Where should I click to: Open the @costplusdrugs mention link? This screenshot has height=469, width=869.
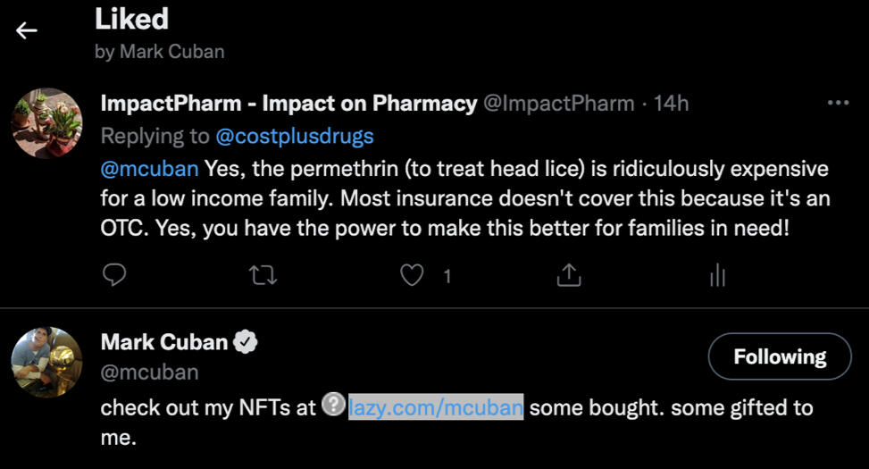click(294, 136)
